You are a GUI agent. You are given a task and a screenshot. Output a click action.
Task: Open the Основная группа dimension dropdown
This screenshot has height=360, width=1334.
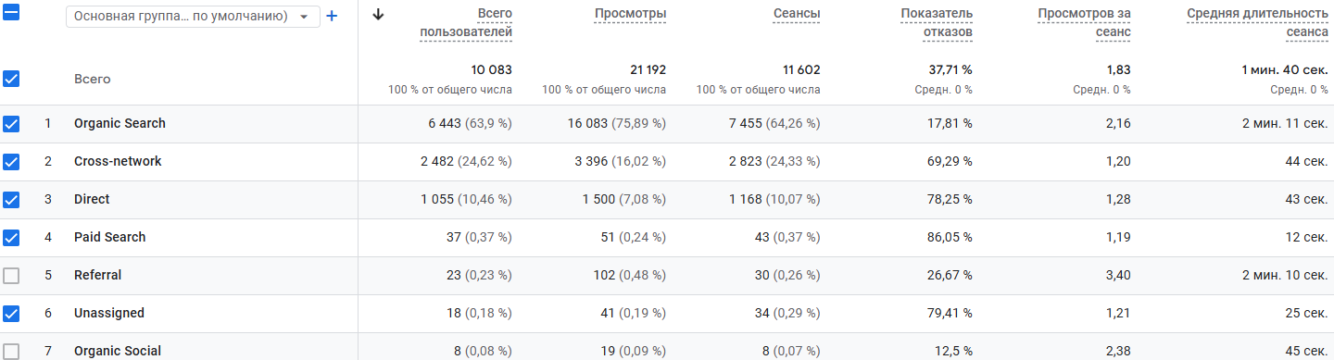tap(193, 17)
